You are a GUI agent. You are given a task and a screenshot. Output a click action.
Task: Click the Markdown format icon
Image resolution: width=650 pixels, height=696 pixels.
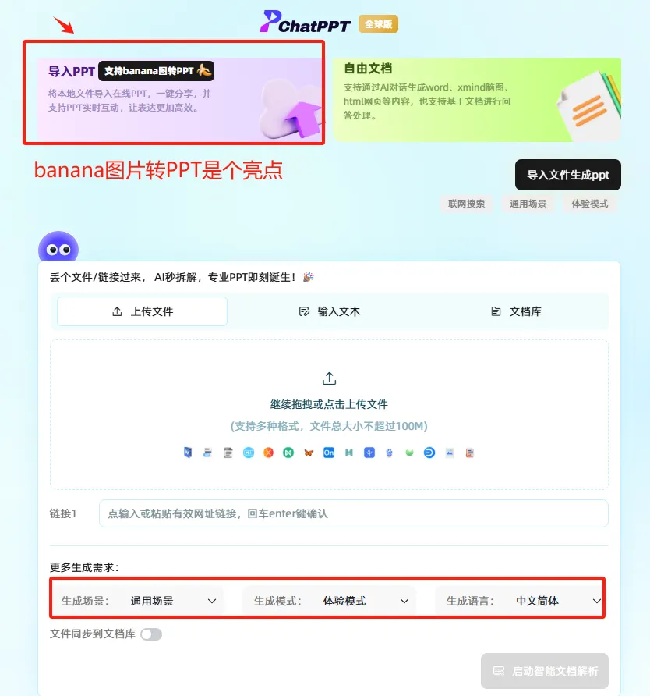(249, 453)
